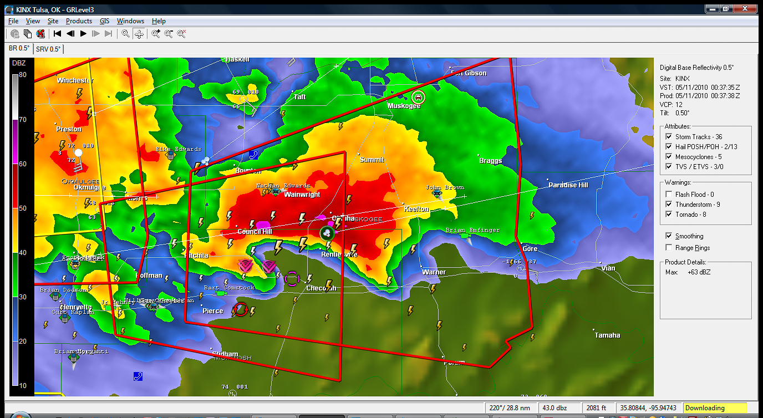Jump to the first radar frame
Image resolution: width=763 pixels, height=418 pixels.
pos(57,34)
